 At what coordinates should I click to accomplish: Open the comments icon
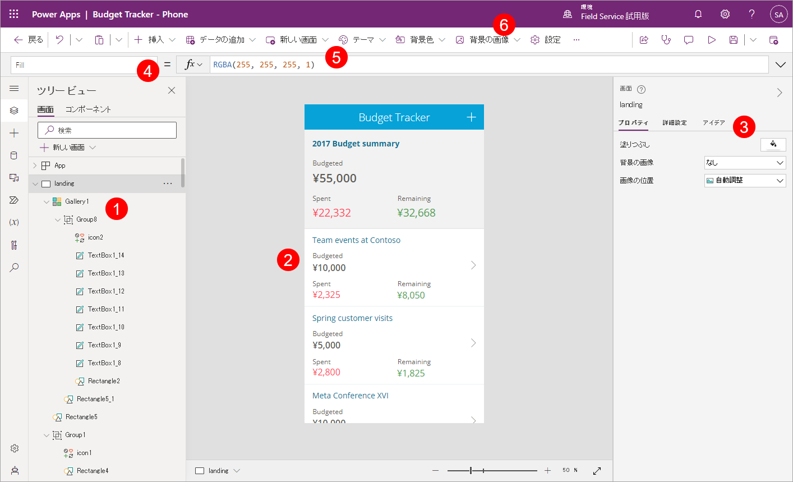(x=689, y=40)
